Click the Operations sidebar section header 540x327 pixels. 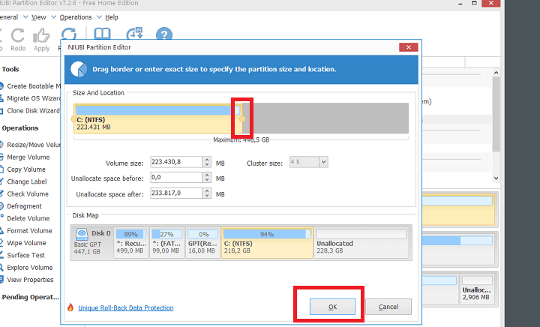tap(20, 128)
